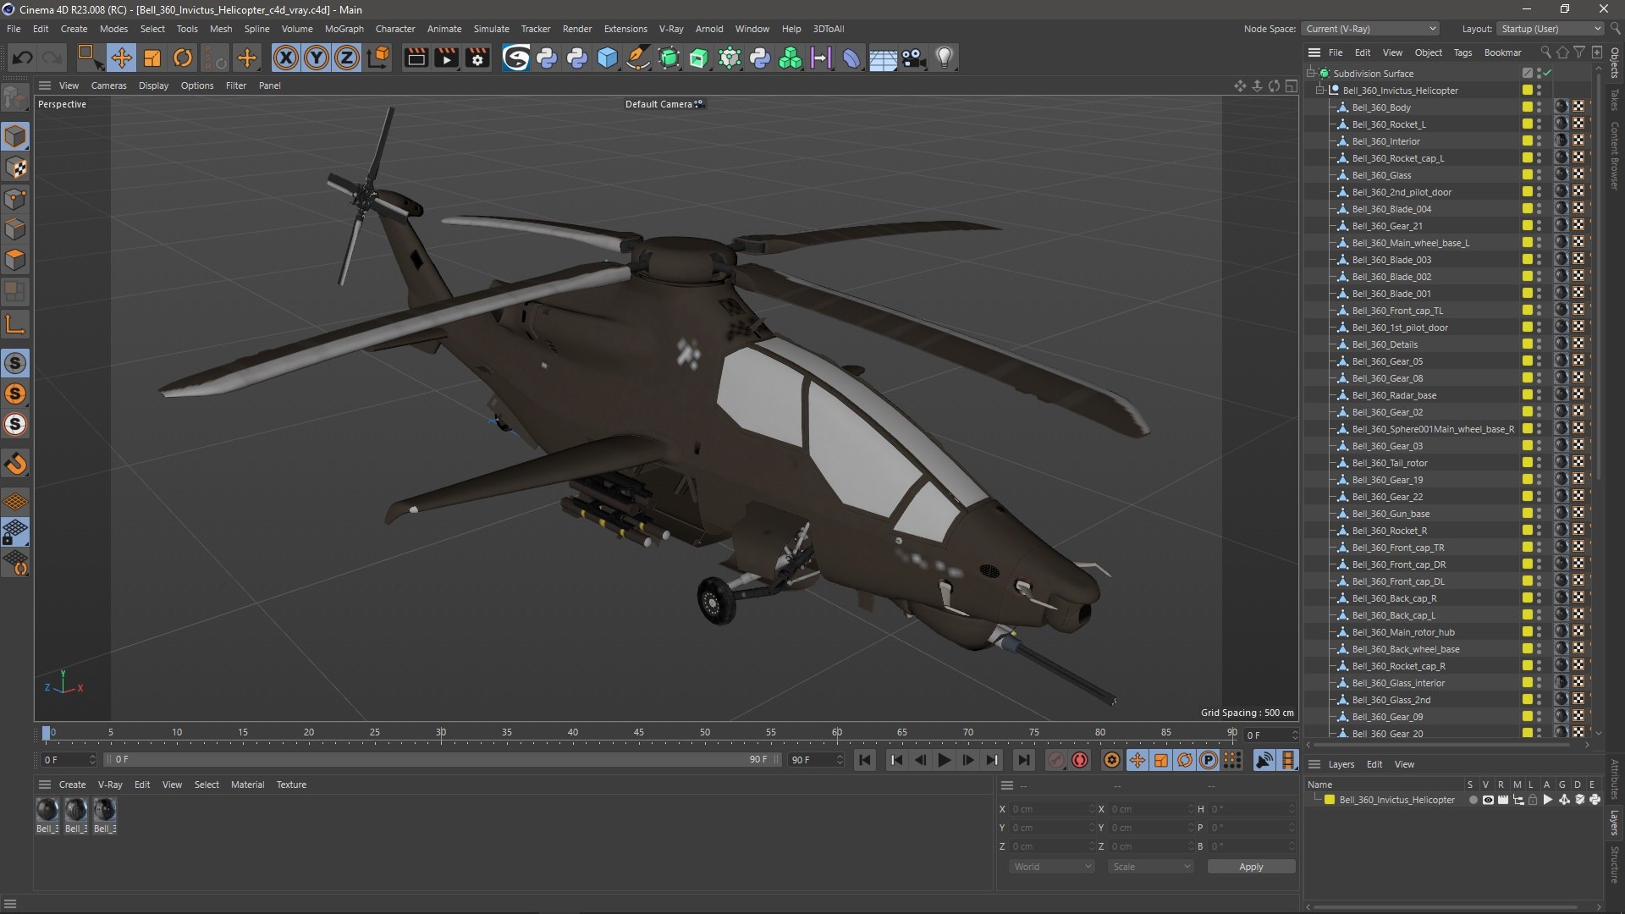Open the Layout Startup dropdown
This screenshot has width=1625, height=914.
1551,29
